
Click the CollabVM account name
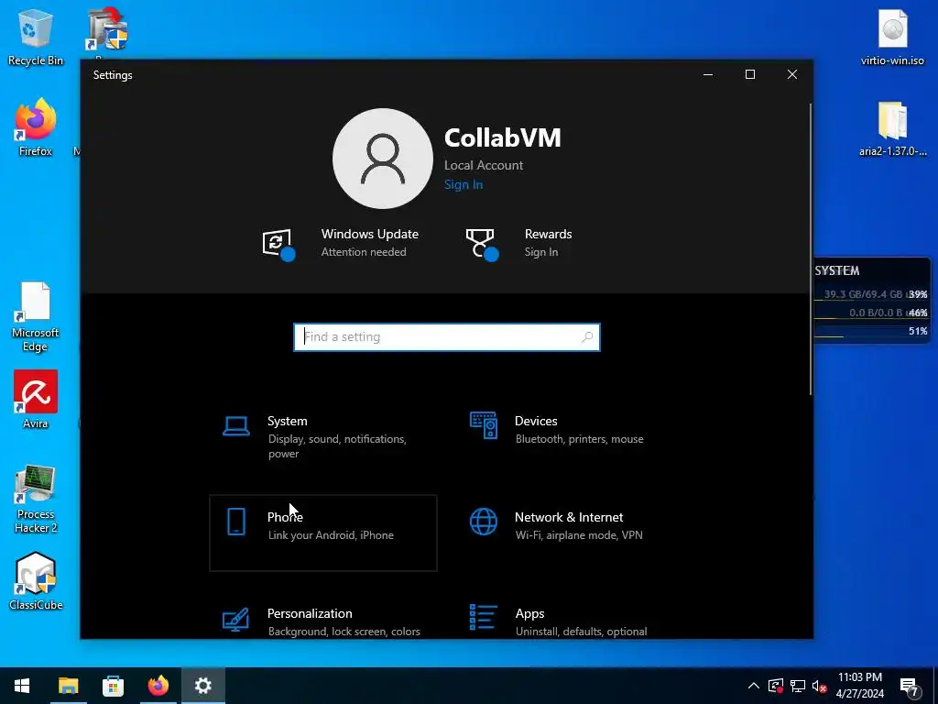pyautogui.click(x=503, y=137)
